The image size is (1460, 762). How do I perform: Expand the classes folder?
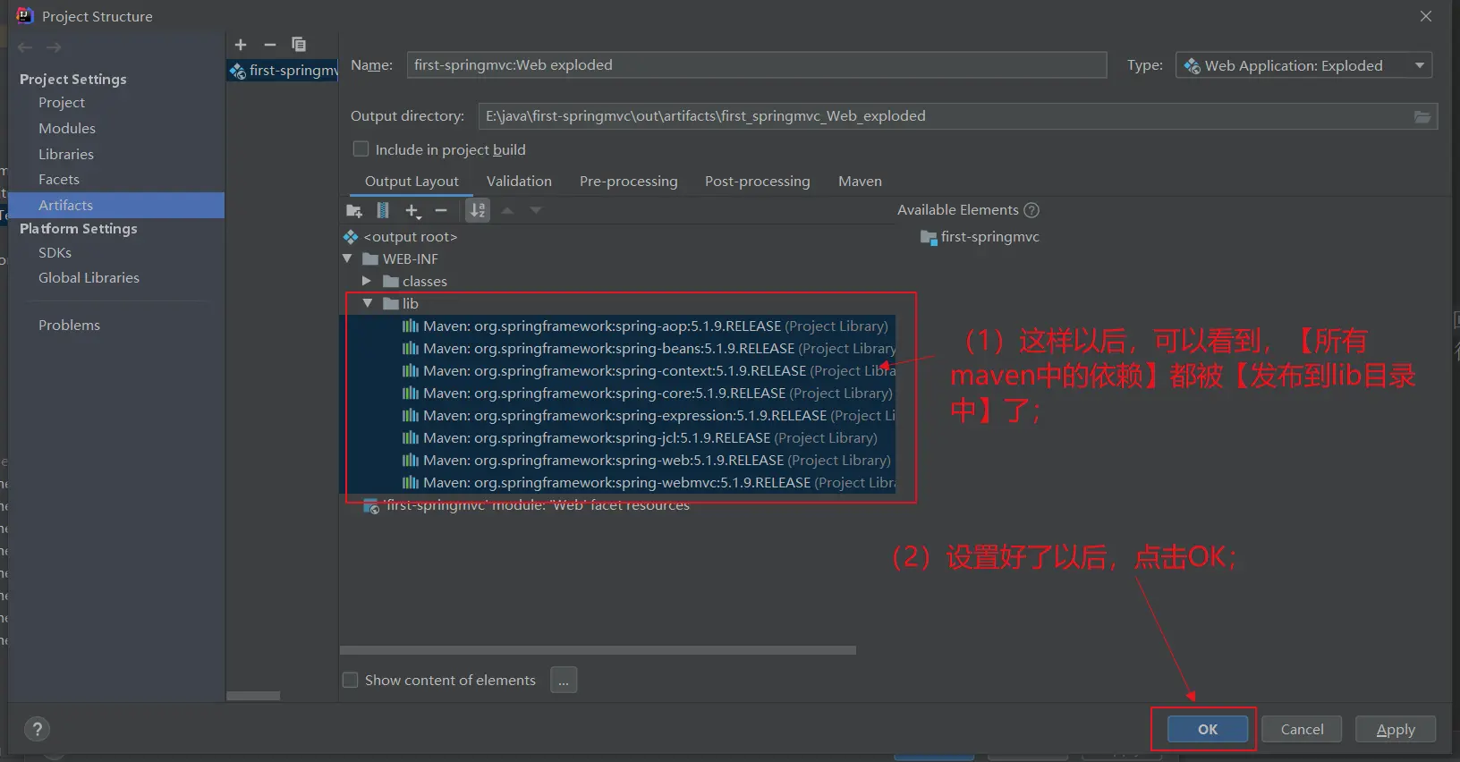click(366, 281)
